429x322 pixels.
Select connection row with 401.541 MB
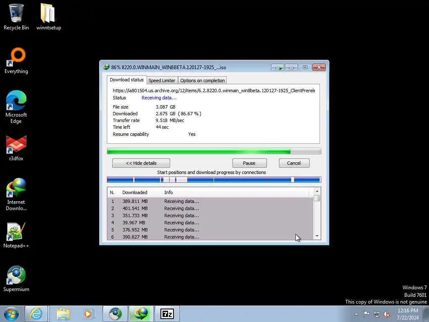click(211, 208)
